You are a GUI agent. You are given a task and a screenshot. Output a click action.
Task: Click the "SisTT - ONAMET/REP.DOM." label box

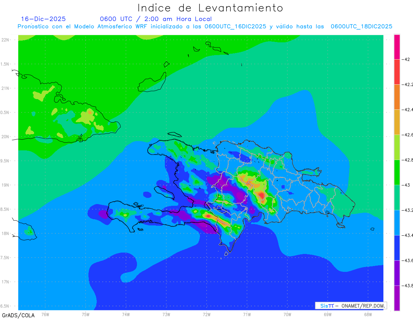351,306
